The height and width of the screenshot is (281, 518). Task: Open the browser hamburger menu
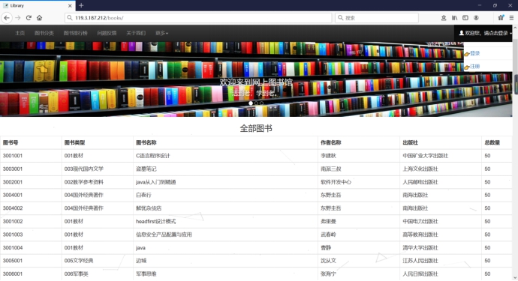point(511,18)
